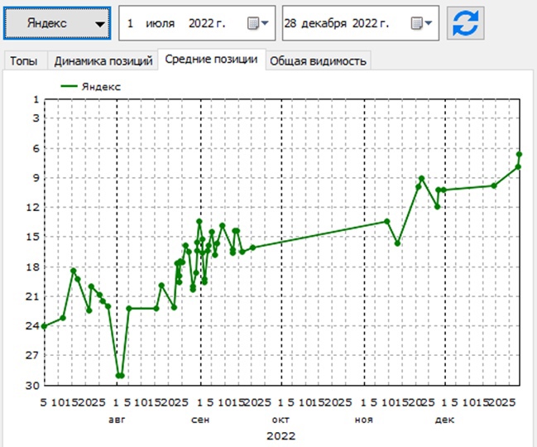This screenshot has height=447, width=537.
Task: Click the Яндекс legend label in chart
Action: click(x=102, y=87)
